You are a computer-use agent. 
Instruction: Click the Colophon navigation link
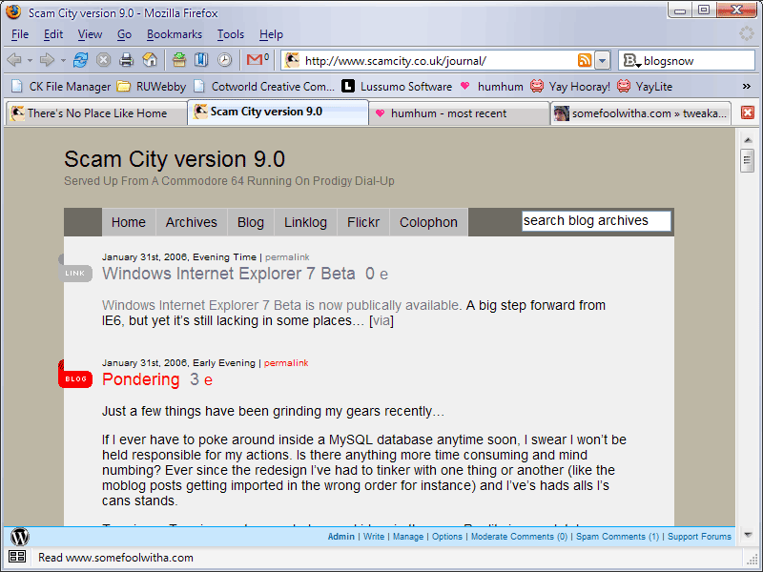click(428, 222)
